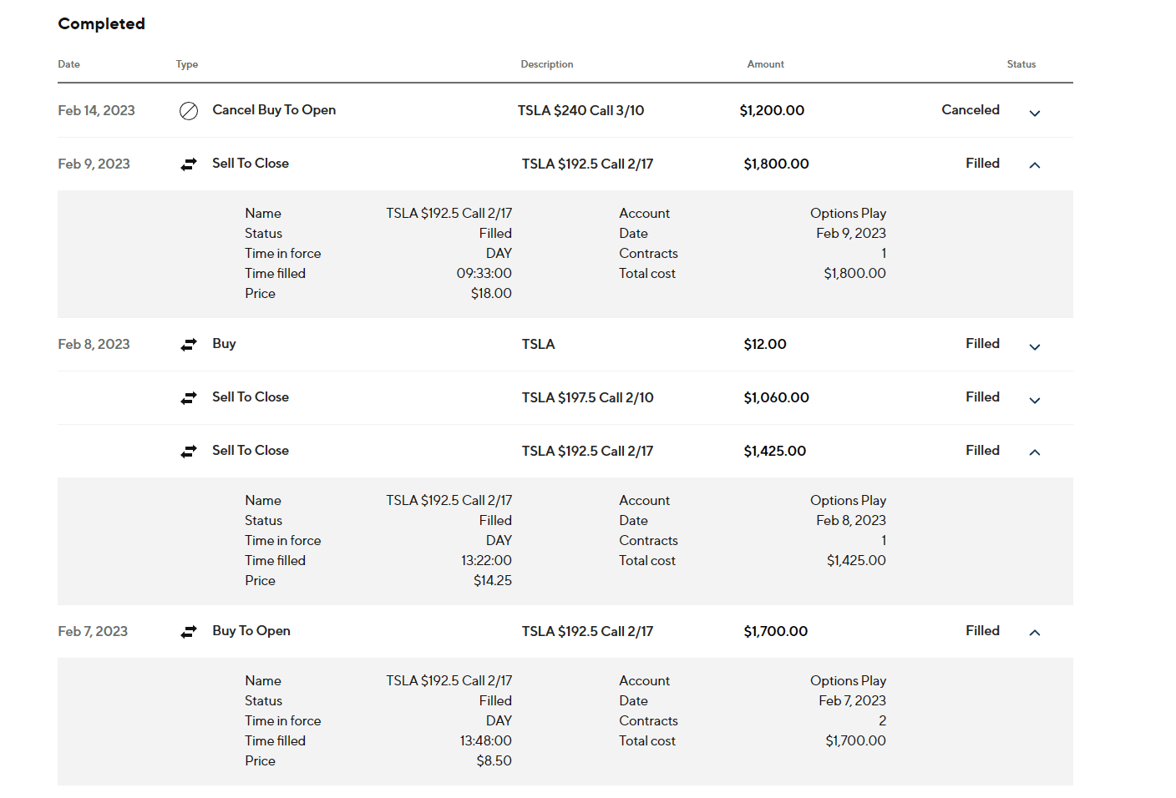Image resolution: width=1176 pixels, height=798 pixels.
Task: Click the Description column header
Action: coord(547,64)
